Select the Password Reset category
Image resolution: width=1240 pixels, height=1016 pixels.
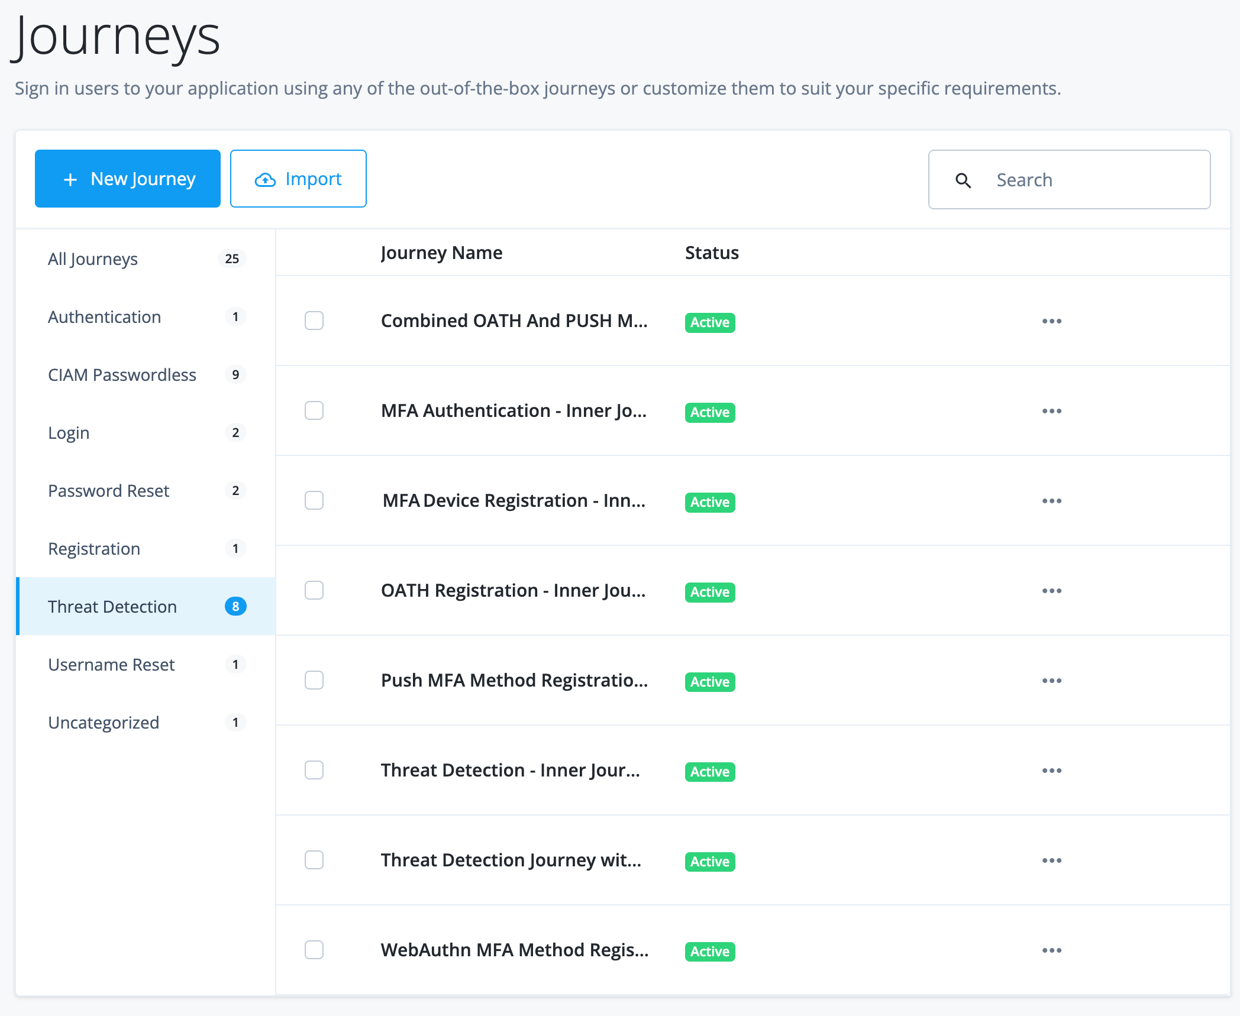click(108, 490)
